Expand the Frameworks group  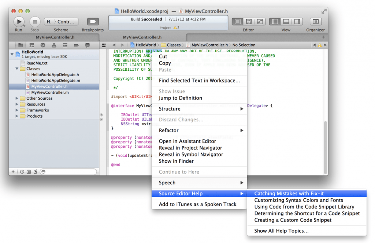click(x=16, y=110)
